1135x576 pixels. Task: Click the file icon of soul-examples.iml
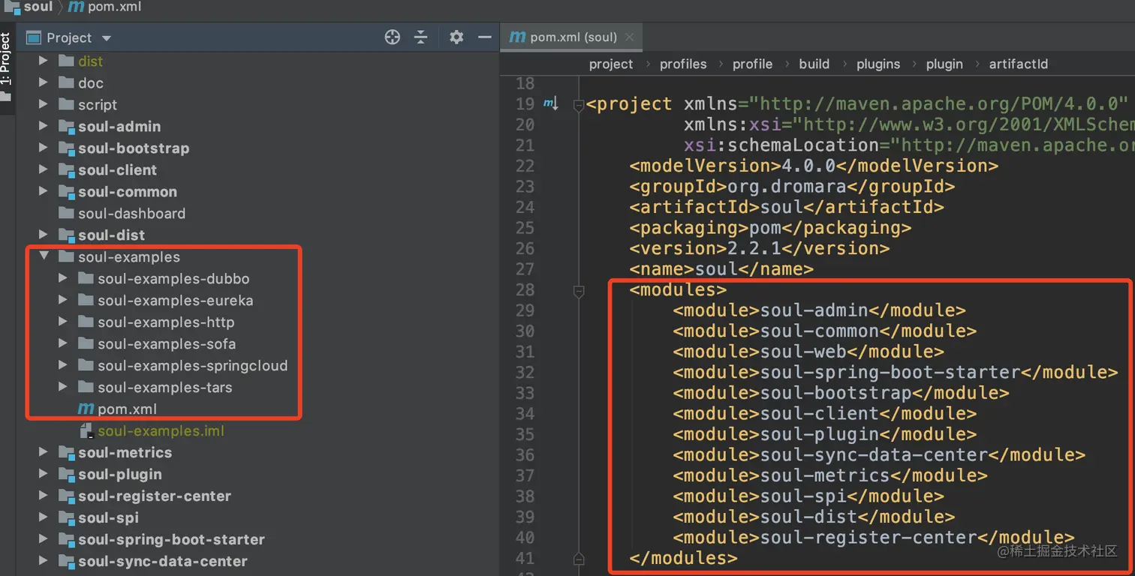pos(86,431)
